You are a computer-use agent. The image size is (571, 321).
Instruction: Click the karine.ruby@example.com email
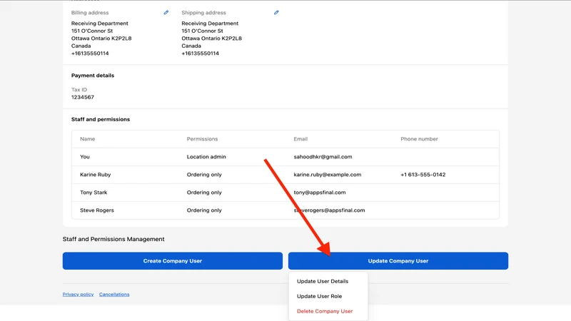[328, 175]
